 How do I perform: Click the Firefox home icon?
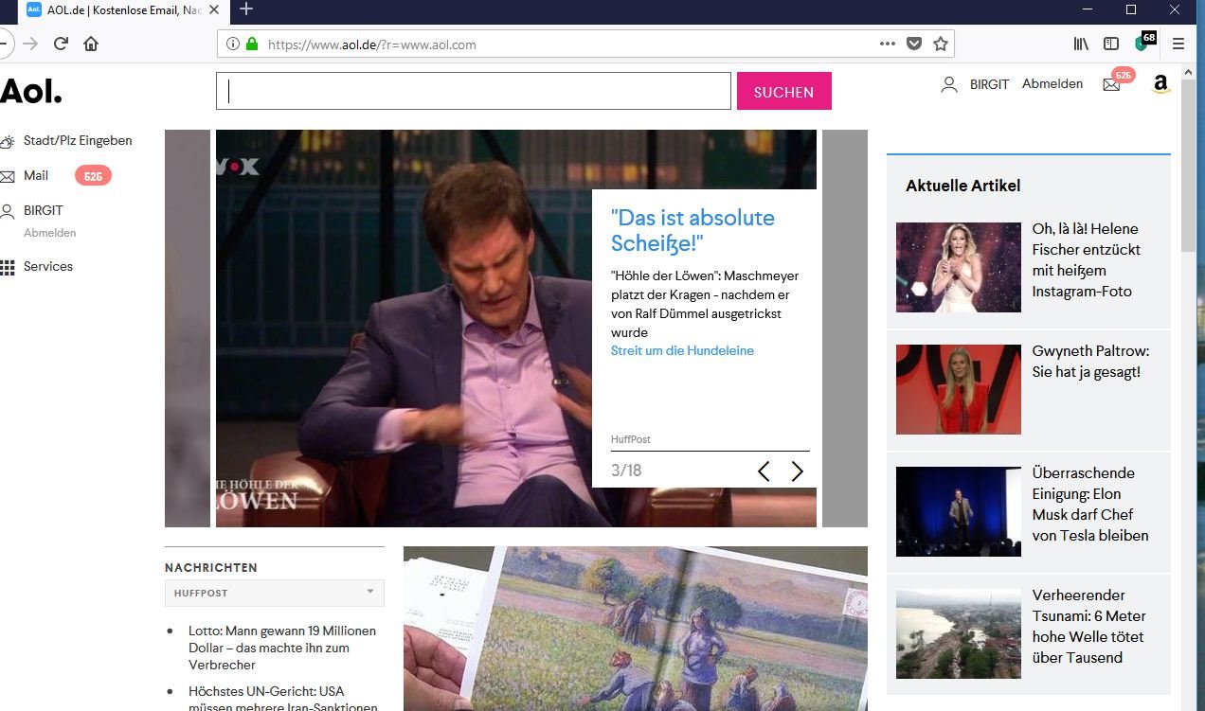[x=91, y=44]
